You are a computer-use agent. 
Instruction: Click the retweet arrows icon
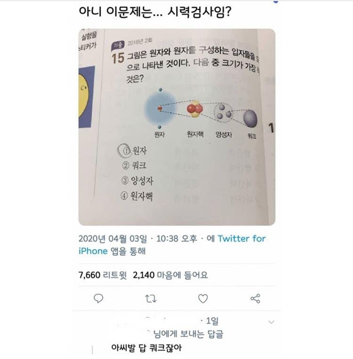151,299
